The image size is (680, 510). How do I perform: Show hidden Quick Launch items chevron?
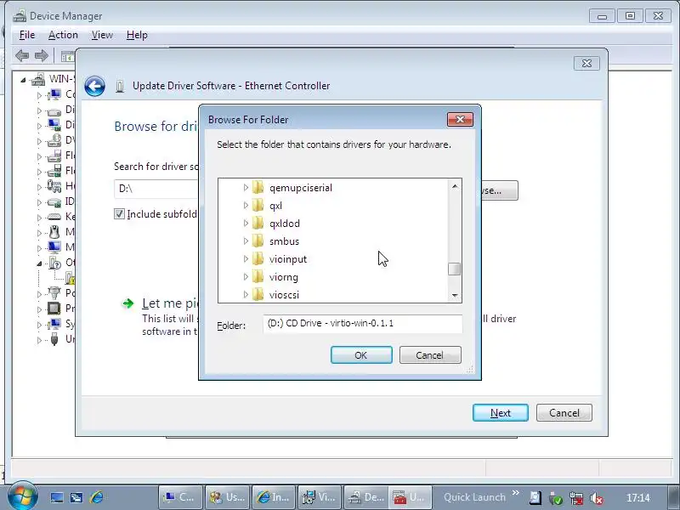pos(515,493)
